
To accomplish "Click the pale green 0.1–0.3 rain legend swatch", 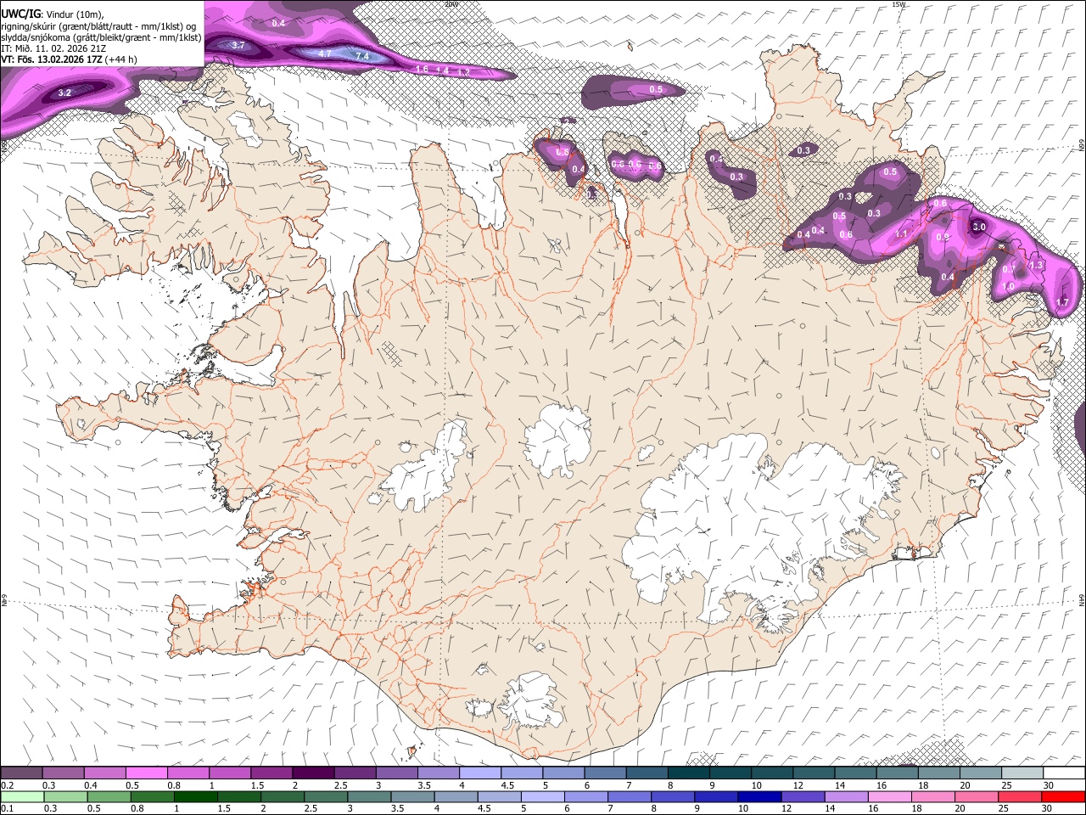I will point(21,796).
